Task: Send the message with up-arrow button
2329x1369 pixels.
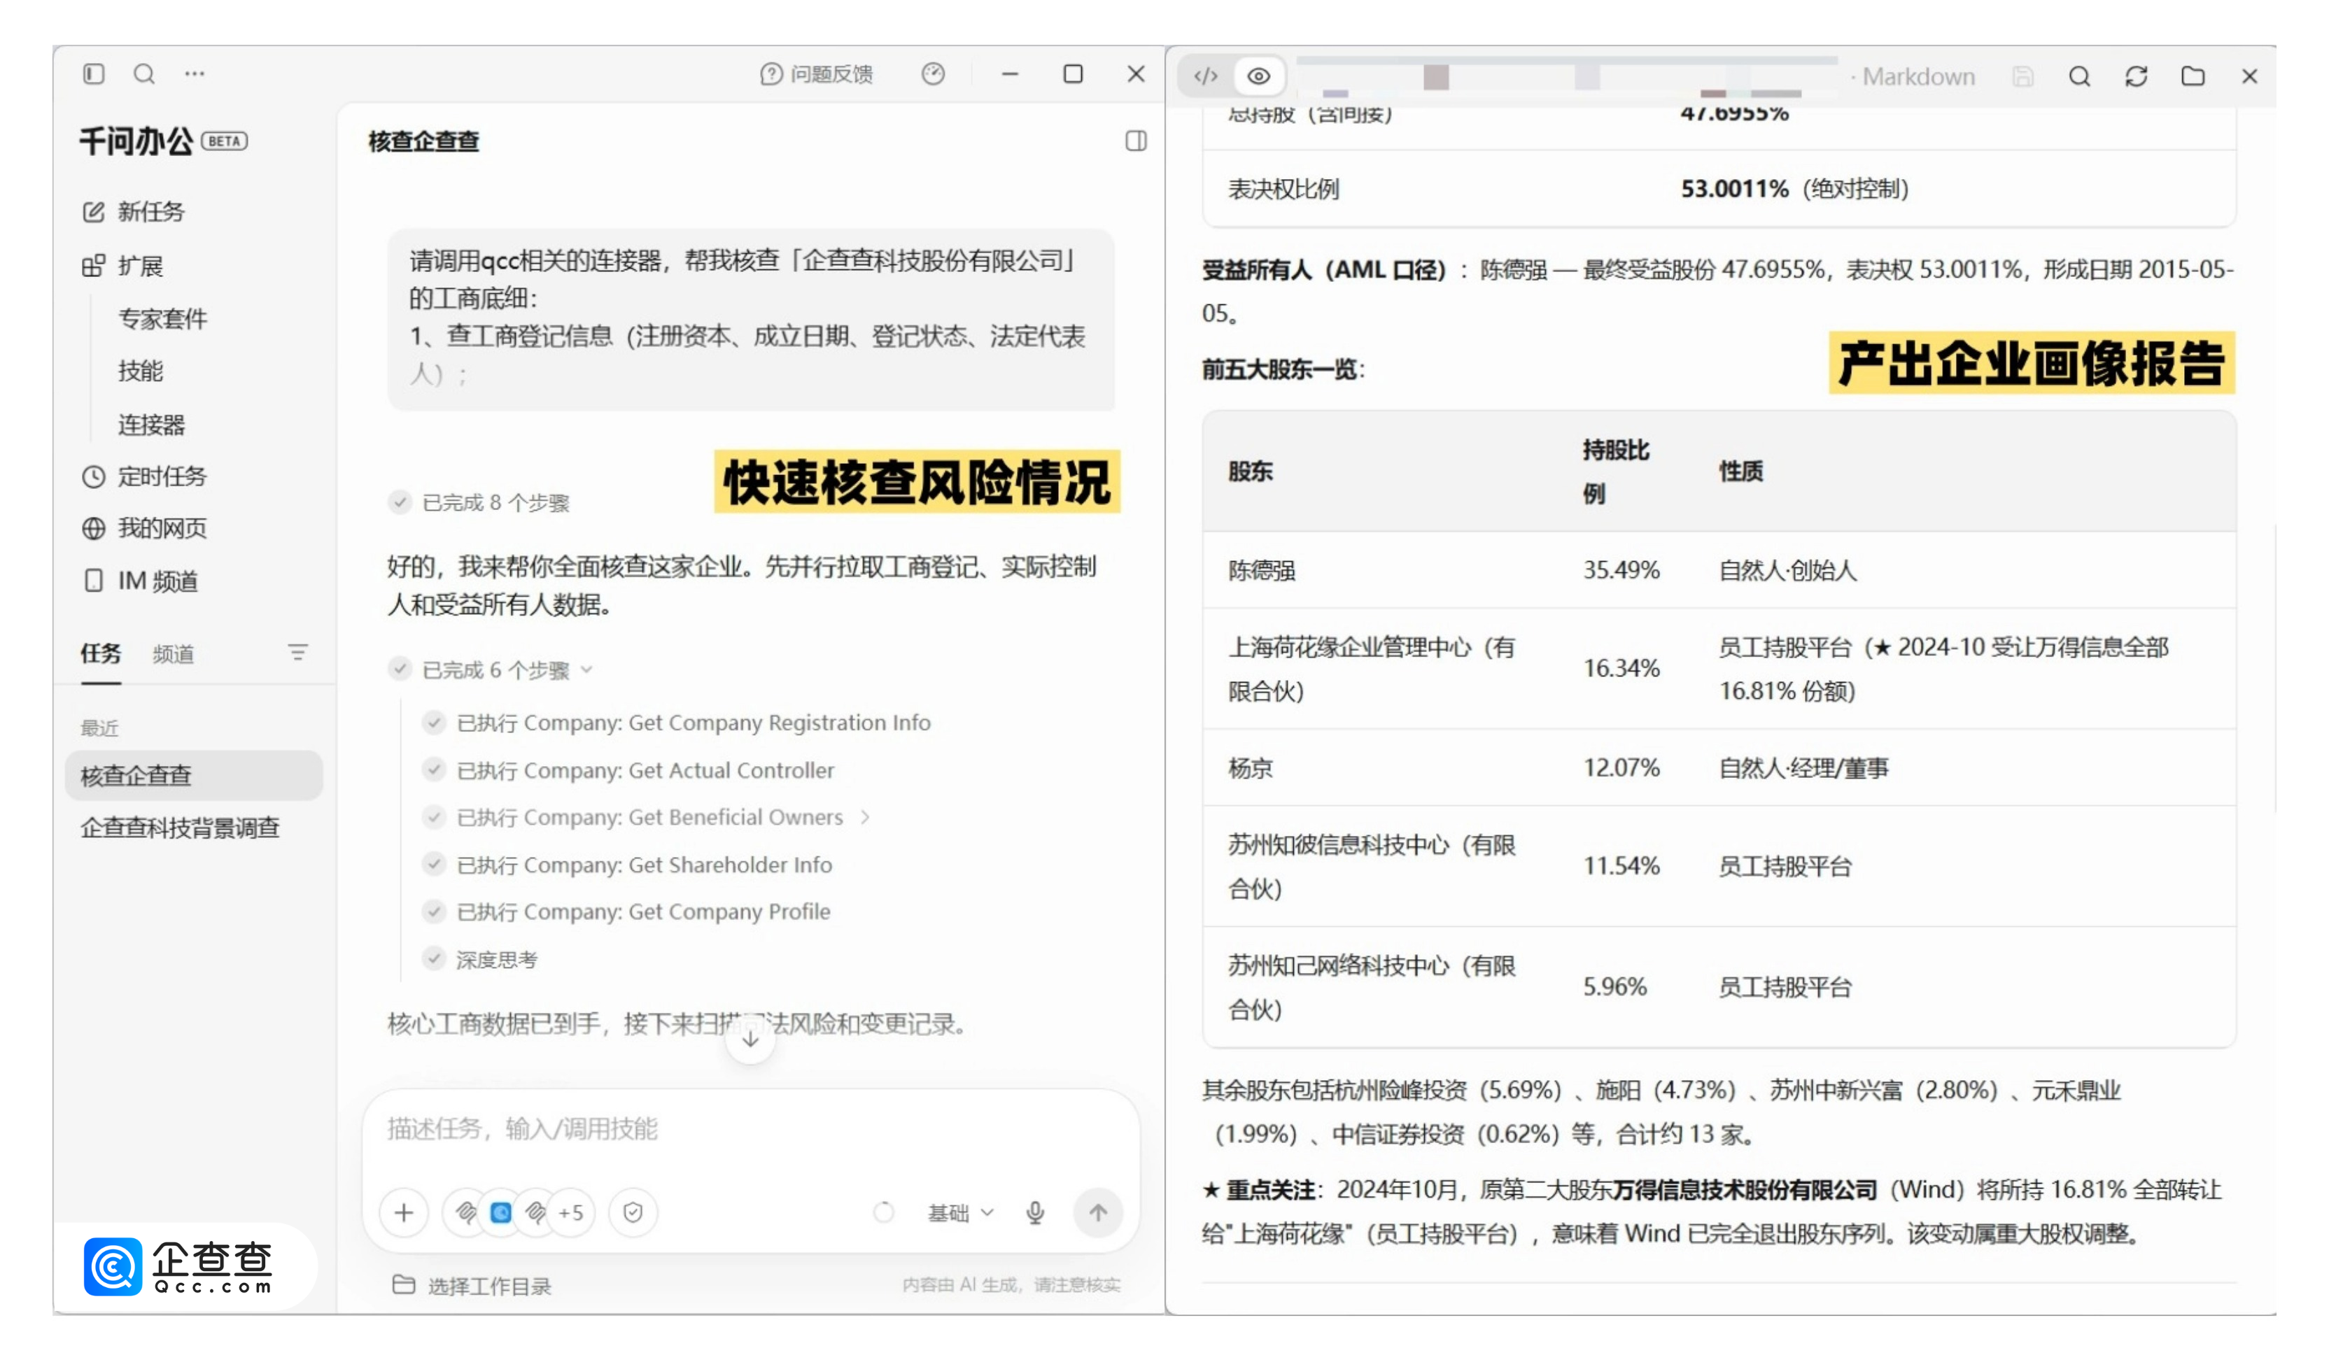Action: coord(1098,1213)
